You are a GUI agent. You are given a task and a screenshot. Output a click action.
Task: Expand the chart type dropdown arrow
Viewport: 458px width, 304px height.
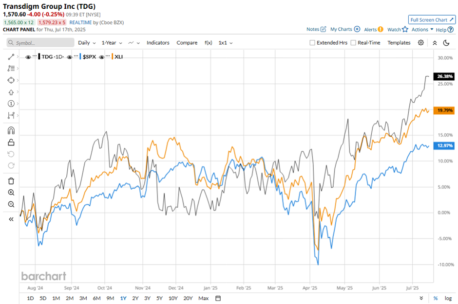(138, 43)
